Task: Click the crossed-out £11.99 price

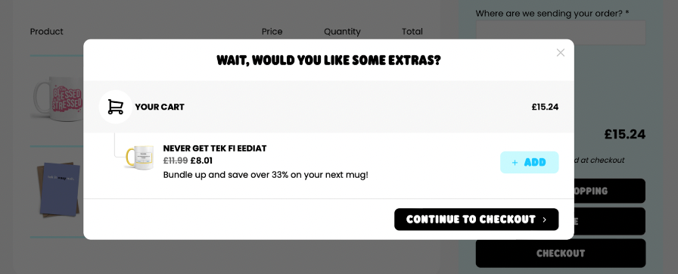Action: pos(175,160)
